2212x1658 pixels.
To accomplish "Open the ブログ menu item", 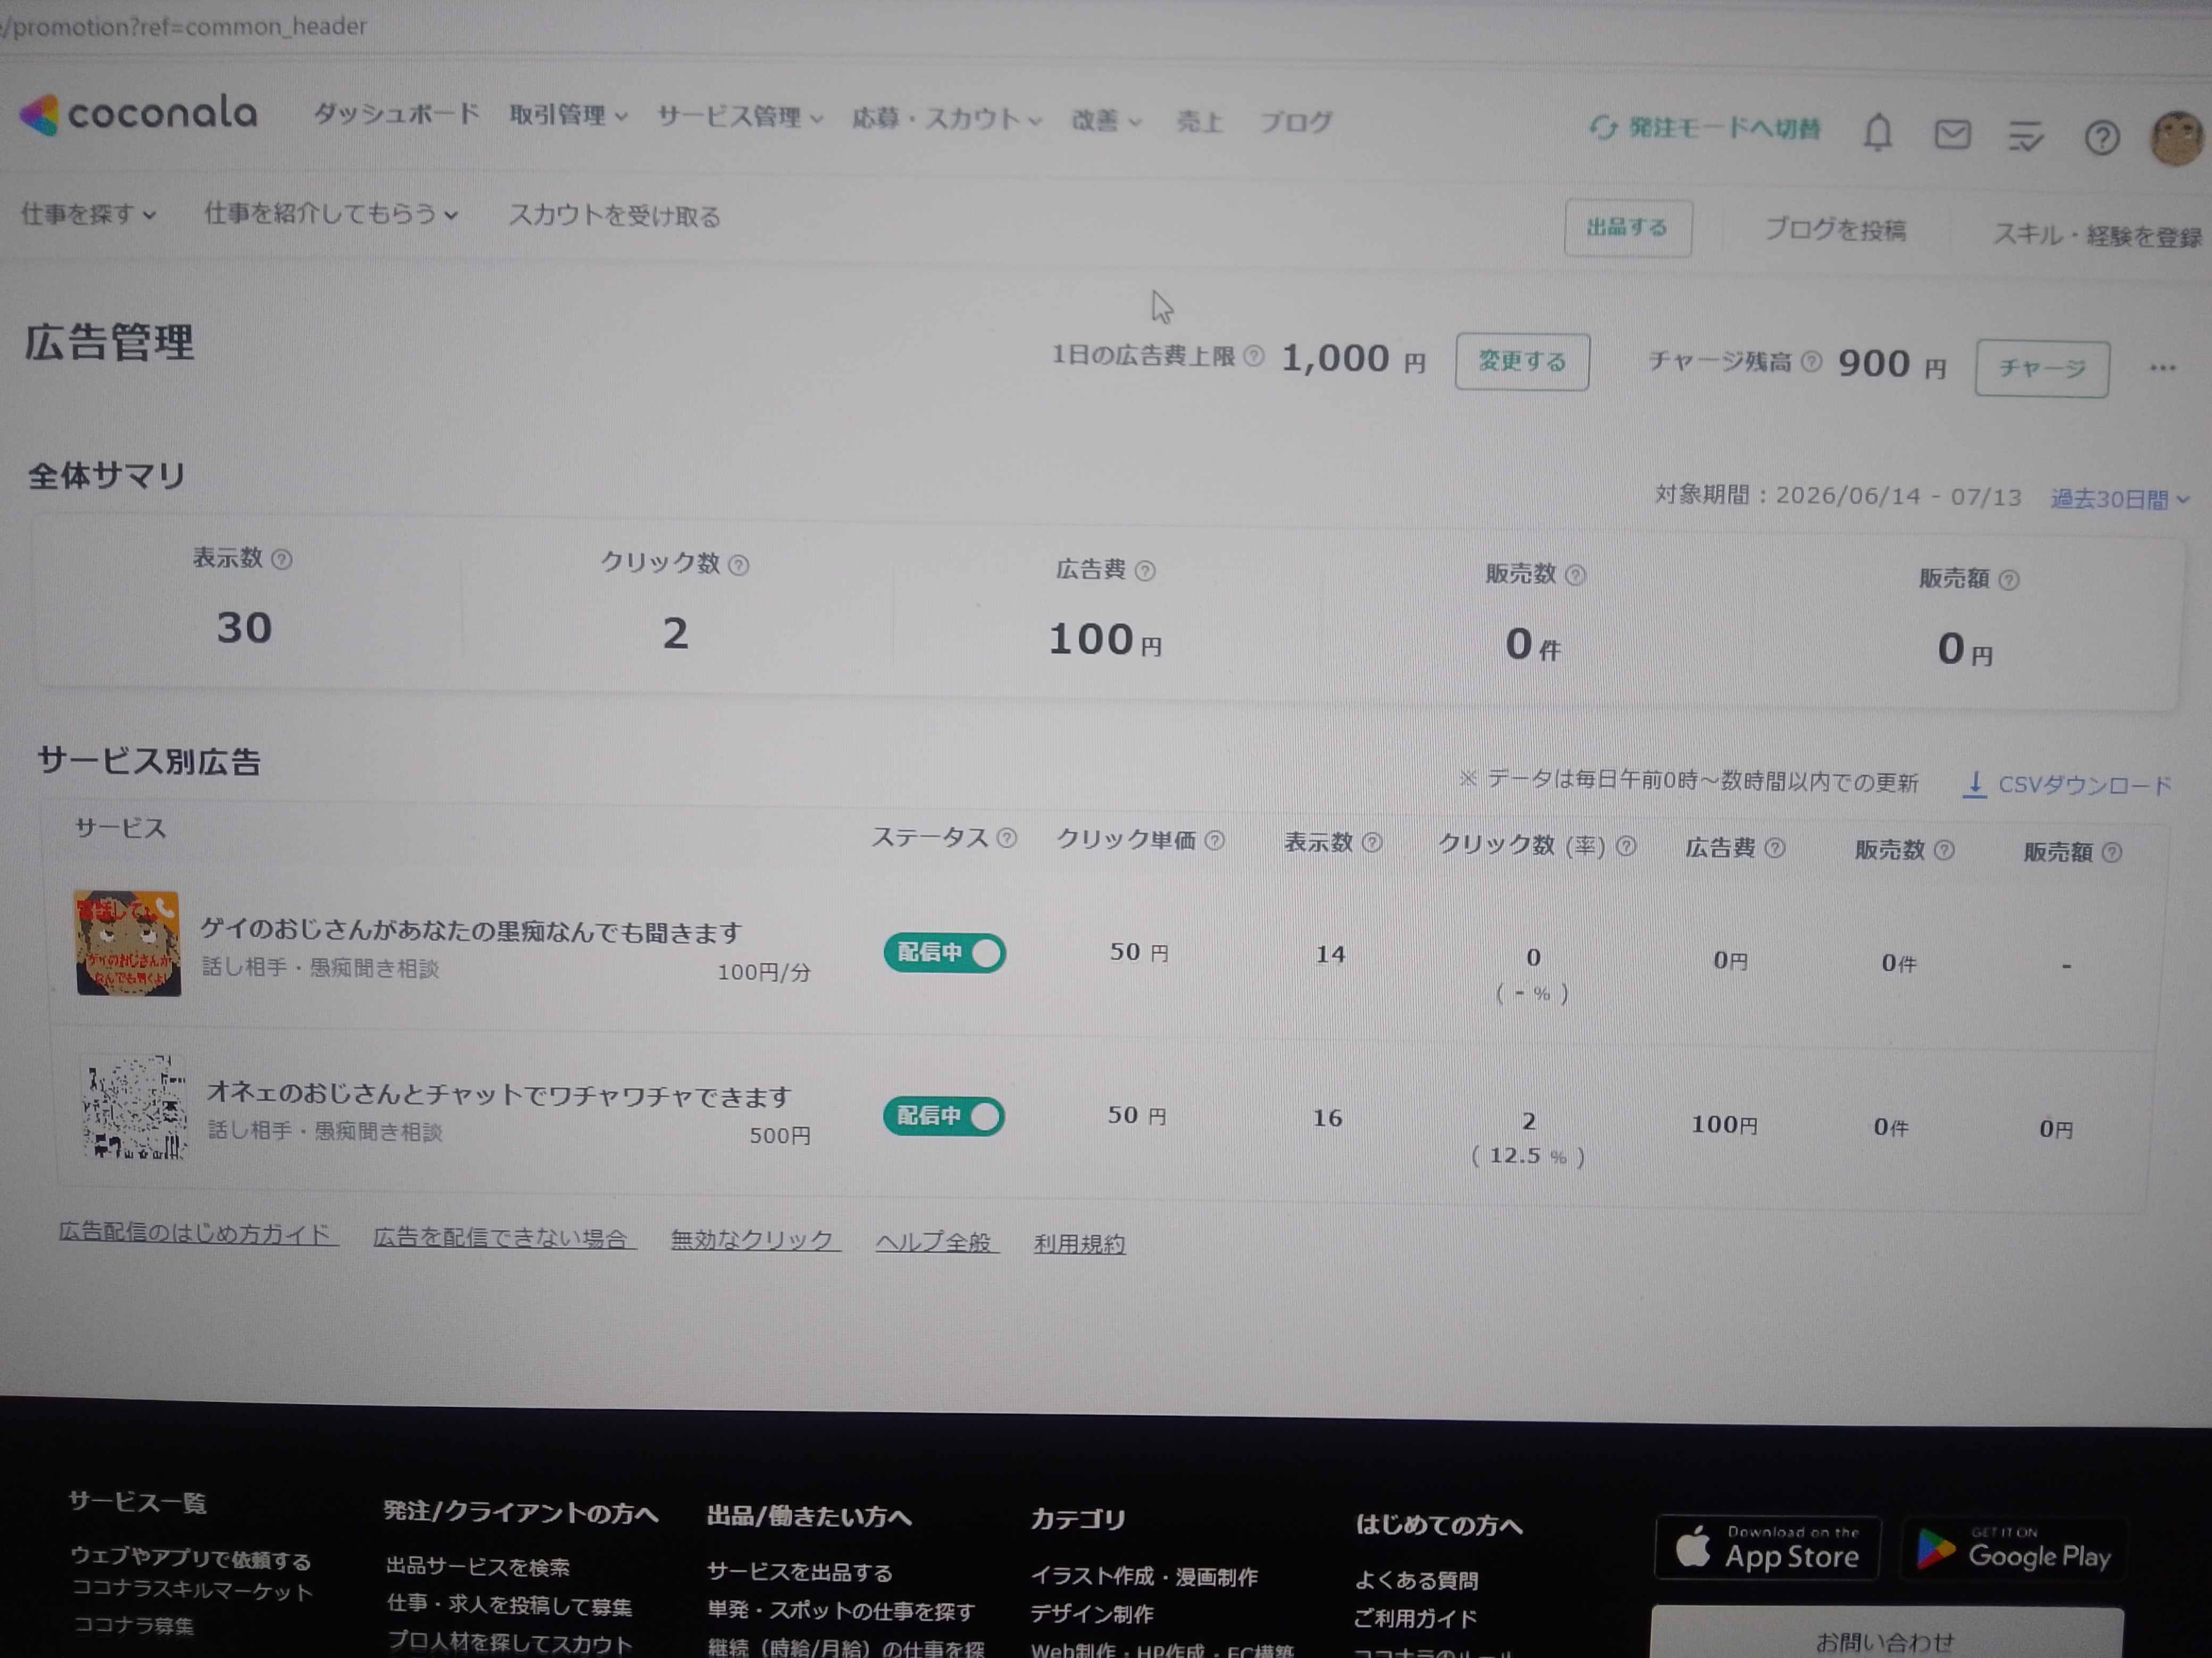I will [1295, 122].
